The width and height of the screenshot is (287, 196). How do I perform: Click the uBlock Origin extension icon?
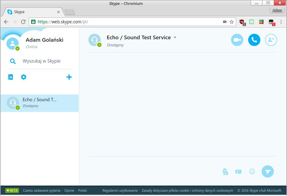[x=242, y=22]
